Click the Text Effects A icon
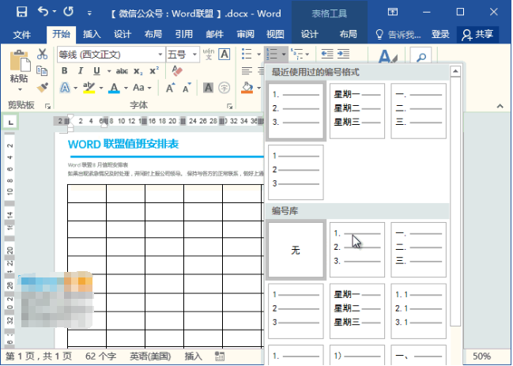The width and height of the screenshot is (513, 366). (x=65, y=88)
